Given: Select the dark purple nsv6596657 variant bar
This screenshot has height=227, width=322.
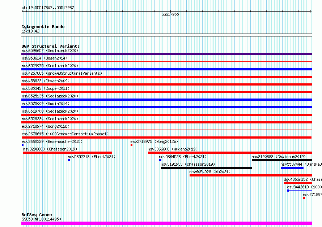Looking at the screenshot, I should click(x=166, y=54).
